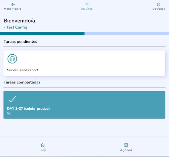Click the Tareas completadas section header

tap(22, 82)
